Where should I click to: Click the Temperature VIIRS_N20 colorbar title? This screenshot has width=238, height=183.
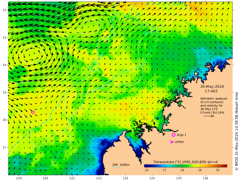[185, 162]
